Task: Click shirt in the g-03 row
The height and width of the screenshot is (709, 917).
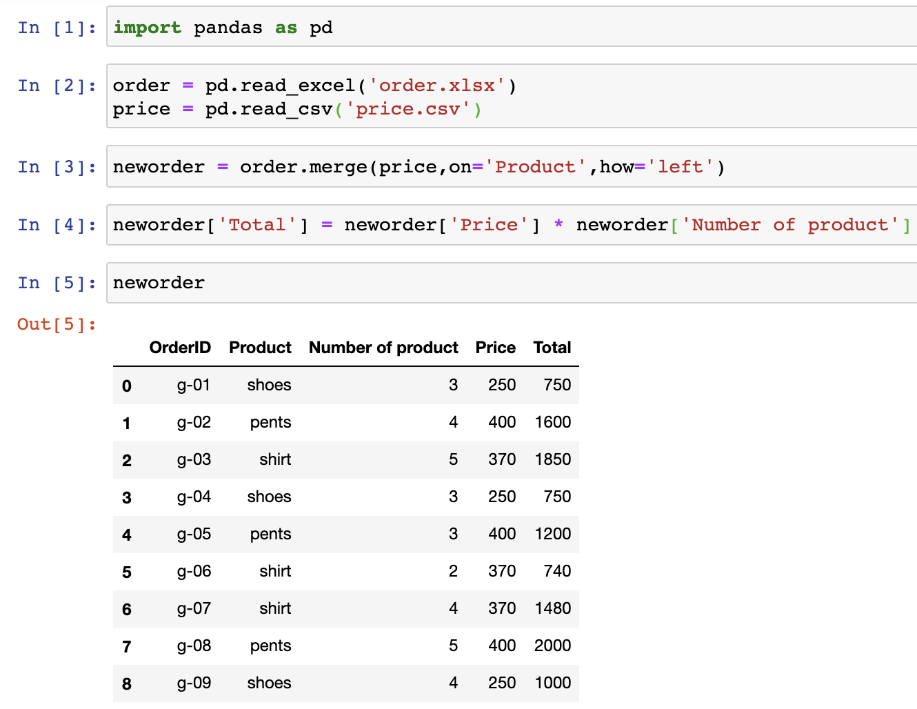Action: coord(275,459)
